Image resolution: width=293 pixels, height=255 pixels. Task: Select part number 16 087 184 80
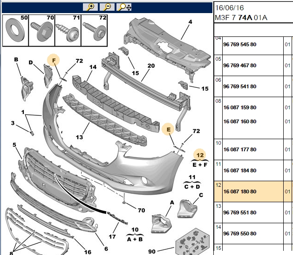[x=239, y=170]
